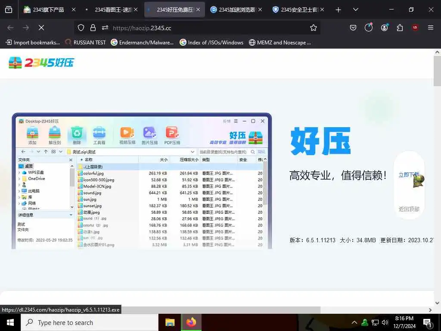Screen dimensions: 441x331
Task: Click the 2345好压 logo in page header
Action: (41, 62)
